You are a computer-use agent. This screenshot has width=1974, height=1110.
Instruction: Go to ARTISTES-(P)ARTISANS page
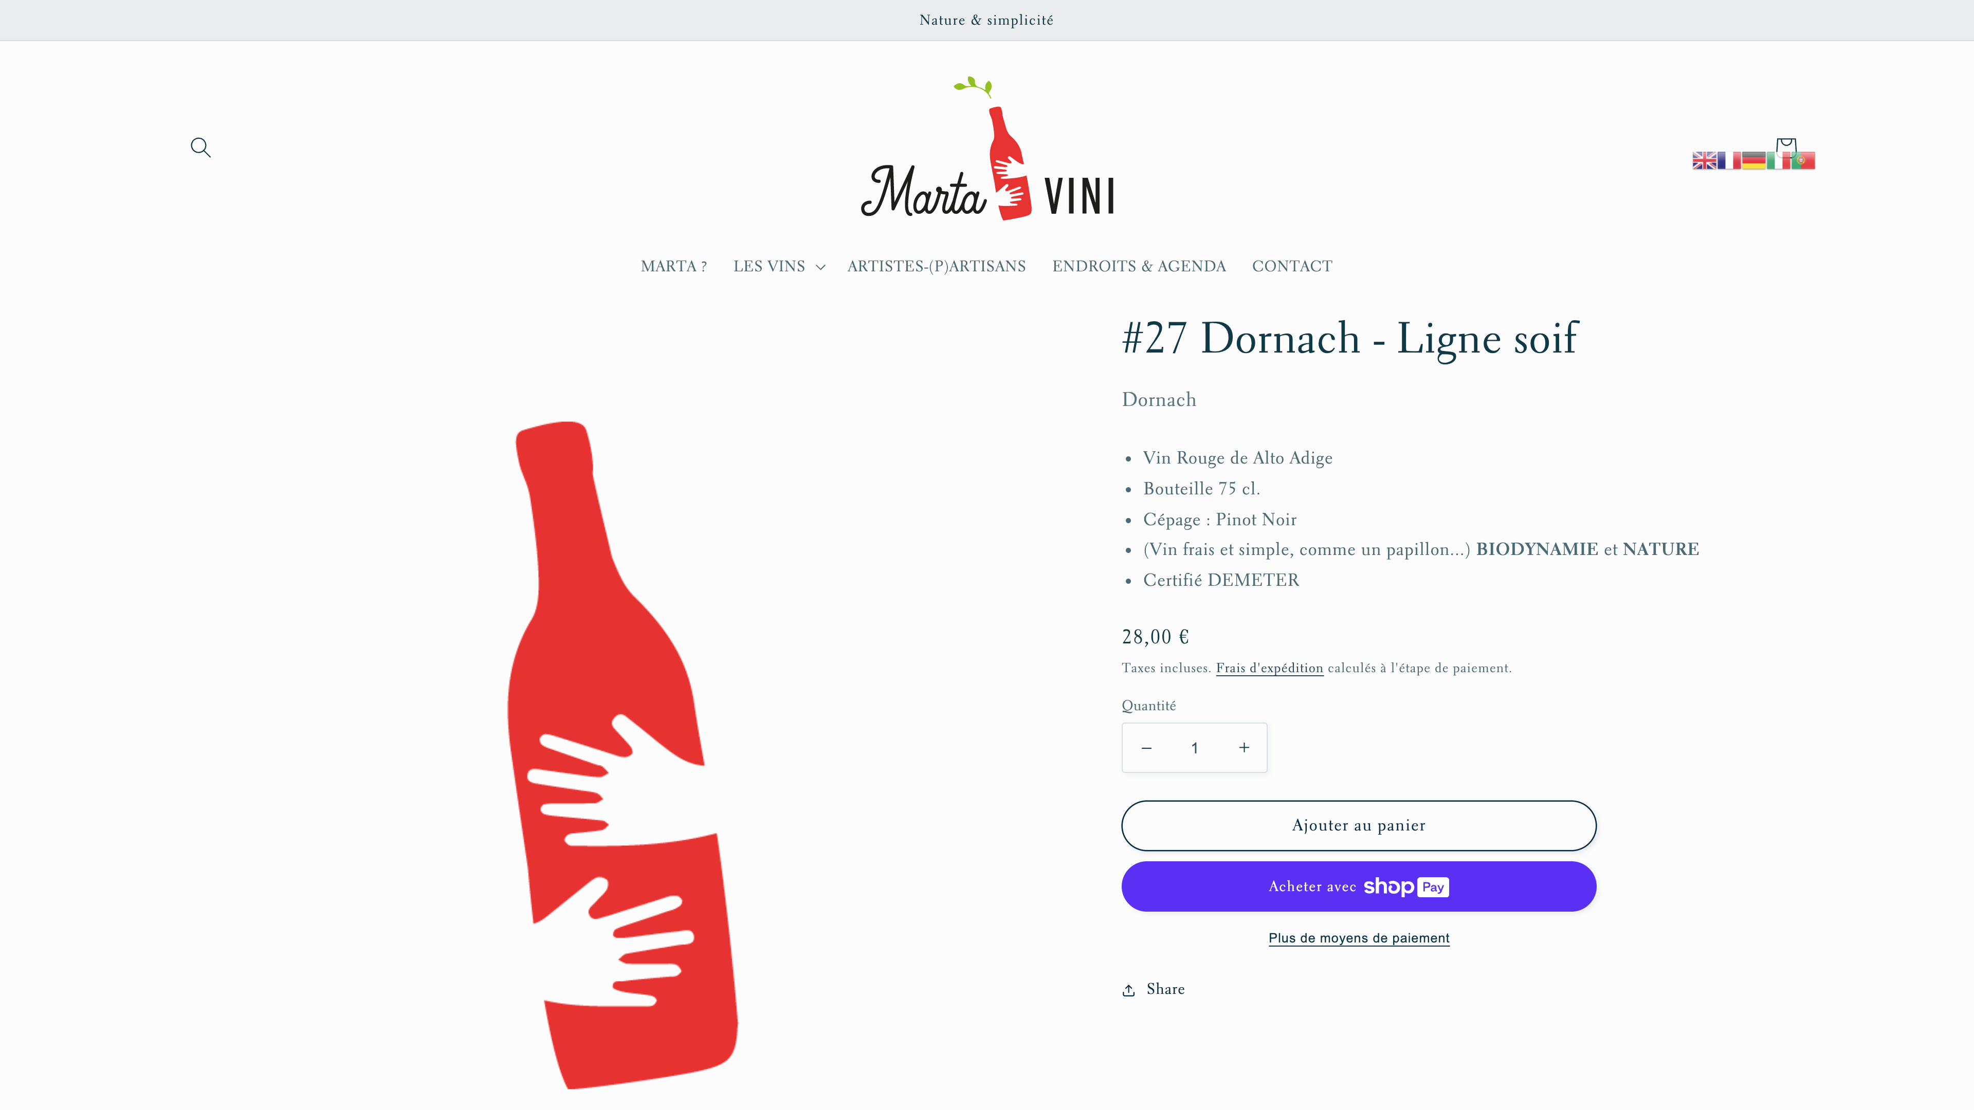(937, 266)
